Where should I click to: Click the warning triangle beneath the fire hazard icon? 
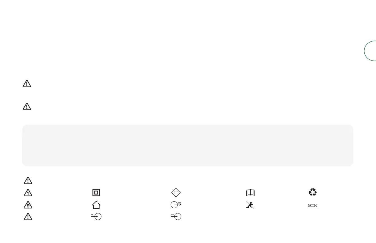[x=27, y=216]
